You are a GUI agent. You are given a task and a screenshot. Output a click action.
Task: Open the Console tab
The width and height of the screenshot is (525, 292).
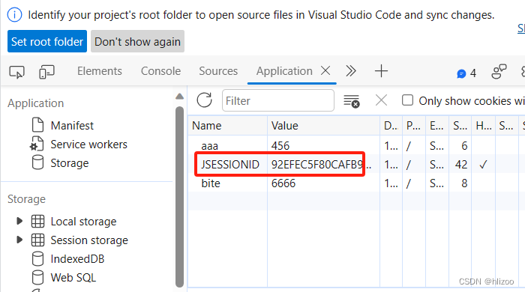pyautogui.click(x=160, y=71)
